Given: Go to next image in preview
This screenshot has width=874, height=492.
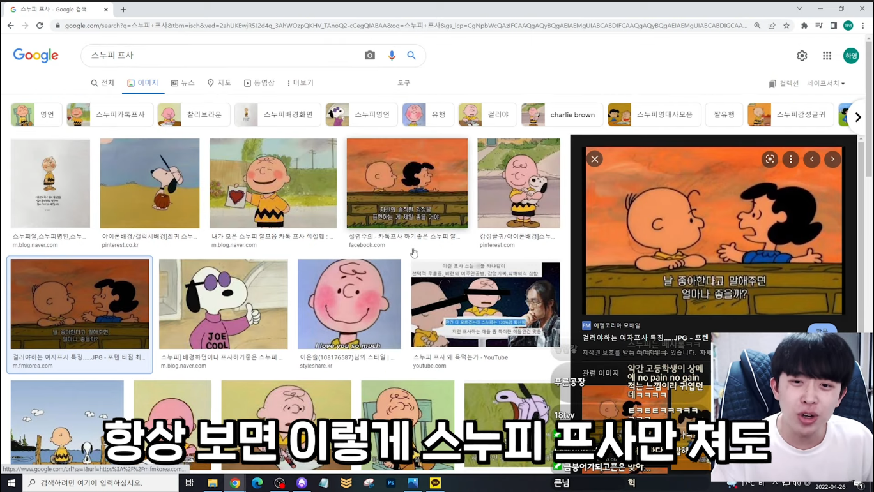Looking at the screenshot, I should coord(832,159).
